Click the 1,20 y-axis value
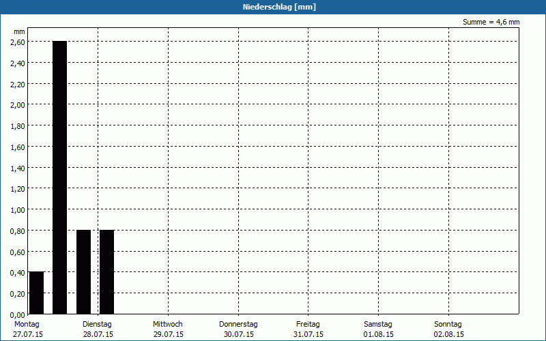 coord(18,189)
